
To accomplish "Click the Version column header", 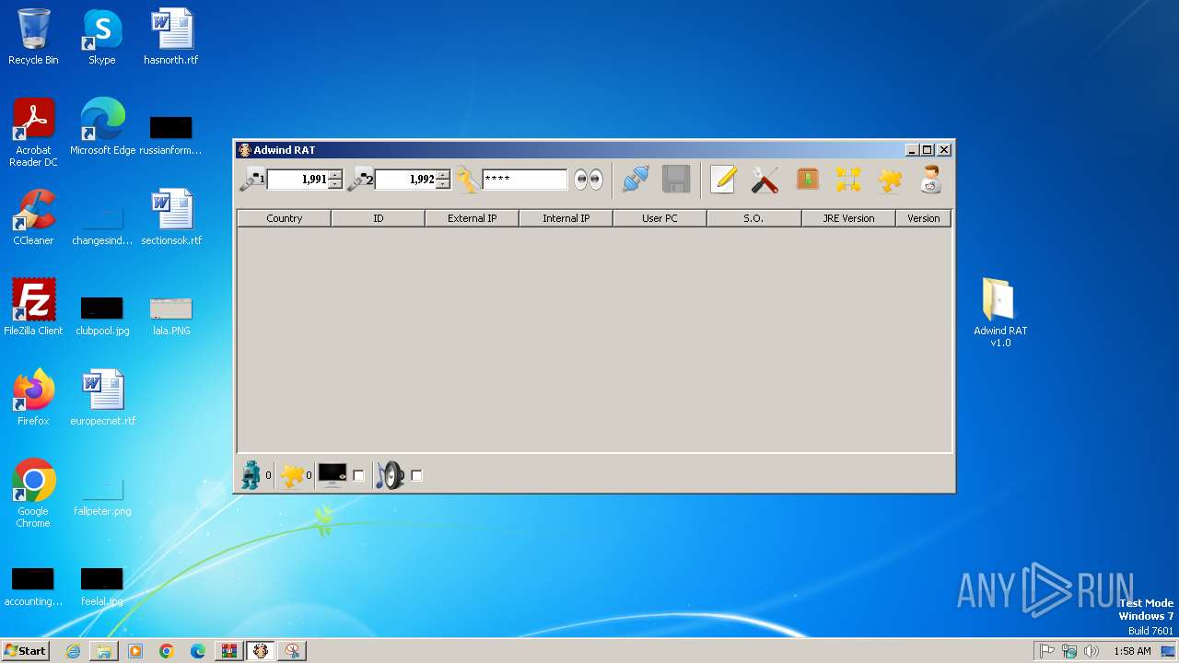I will [x=924, y=218].
